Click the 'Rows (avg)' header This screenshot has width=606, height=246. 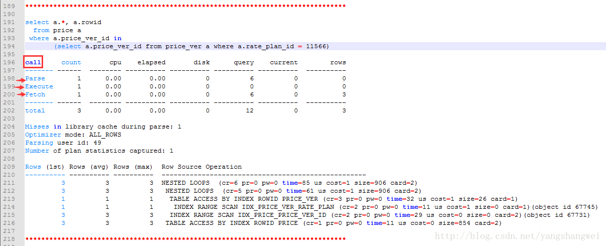tap(89, 167)
